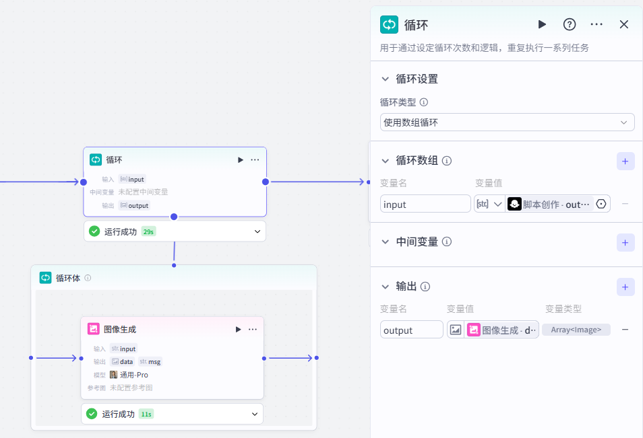Edit the output variable name field
This screenshot has height=438, width=643.
tap(411, 330)
